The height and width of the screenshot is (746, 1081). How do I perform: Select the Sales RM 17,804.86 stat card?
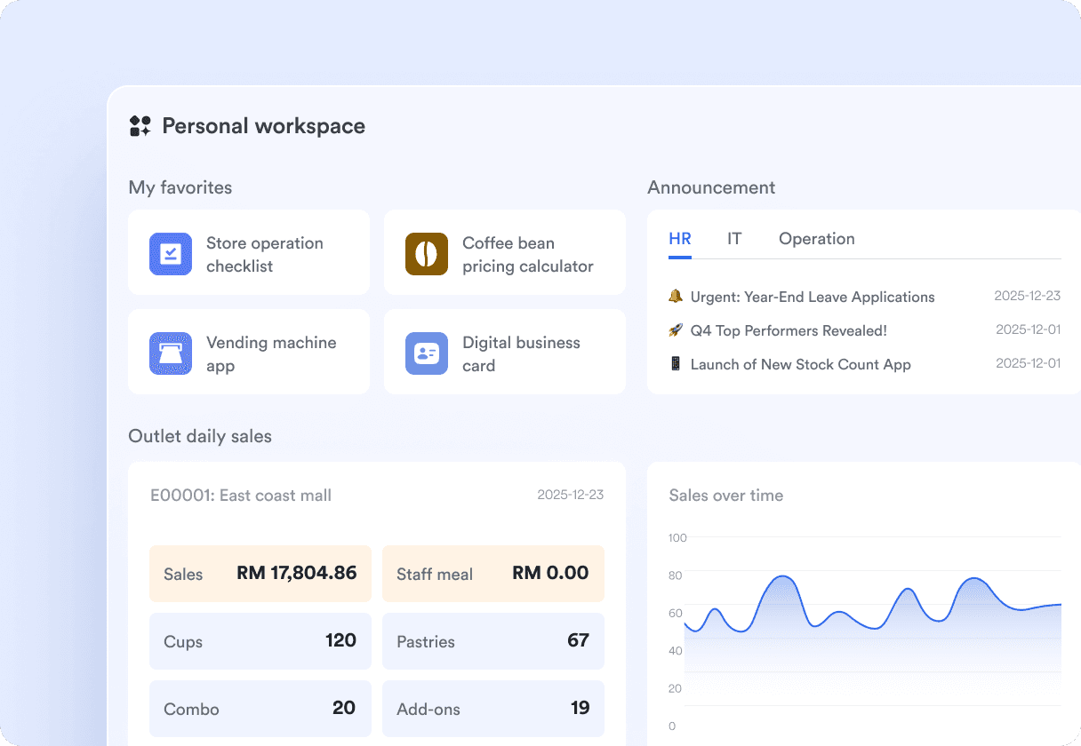click(260, 574)
